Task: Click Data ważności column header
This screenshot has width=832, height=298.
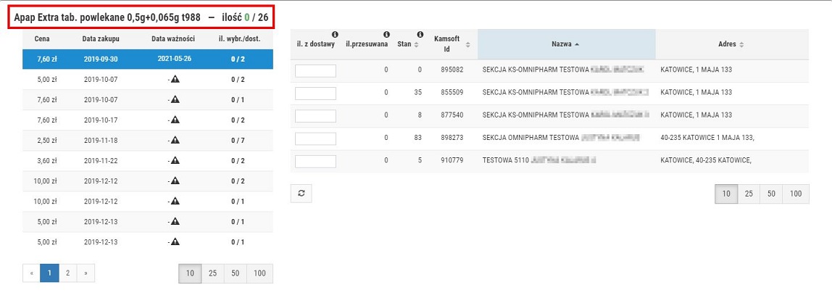Action: 173,38
